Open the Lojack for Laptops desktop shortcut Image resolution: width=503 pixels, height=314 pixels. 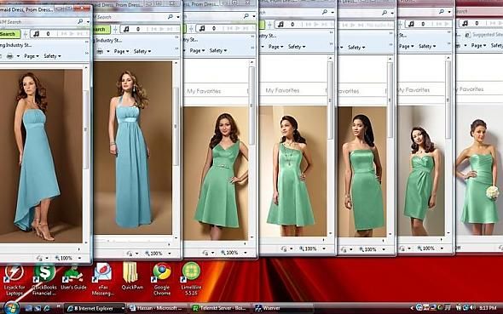click(x=14, y=278)
